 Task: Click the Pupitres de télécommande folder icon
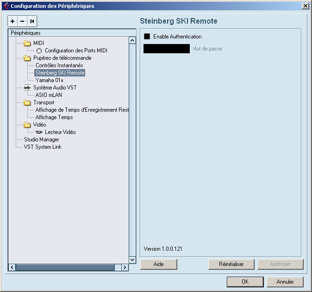(x=27, y=58)
